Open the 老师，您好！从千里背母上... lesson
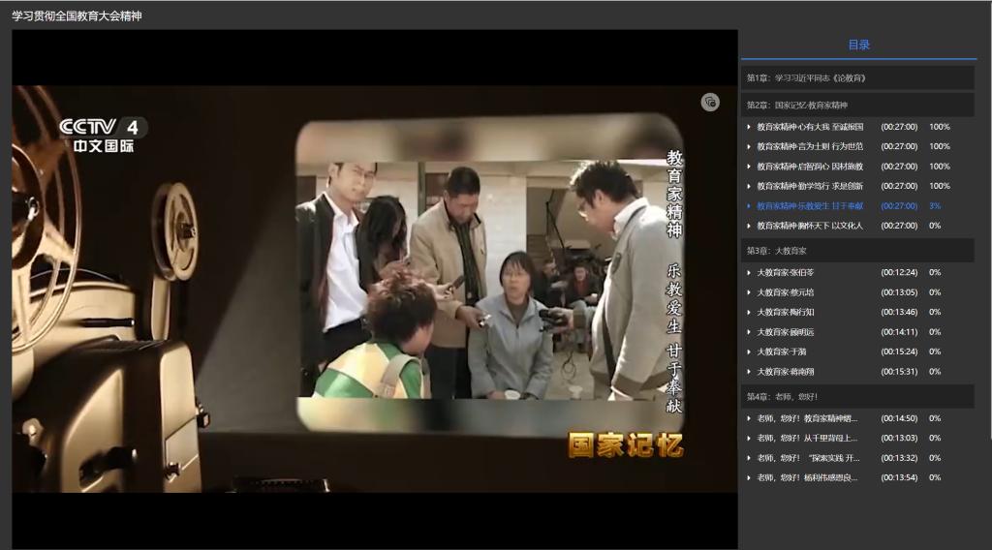992x550 pixels. point(807,438)
